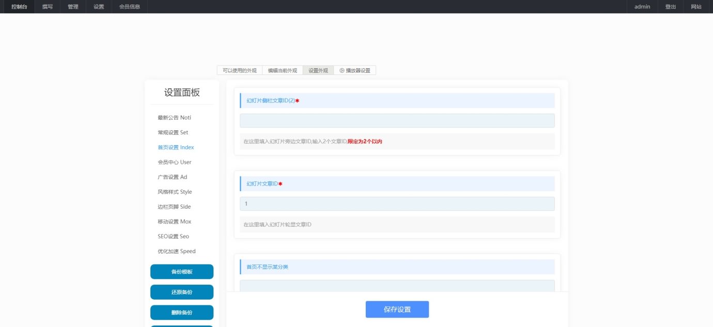Open 常规设置 Set section
Viewport: 713px width, 327px height.
[x=173, y=133]
